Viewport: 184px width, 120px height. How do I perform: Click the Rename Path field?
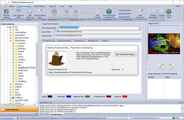point(98,36)
